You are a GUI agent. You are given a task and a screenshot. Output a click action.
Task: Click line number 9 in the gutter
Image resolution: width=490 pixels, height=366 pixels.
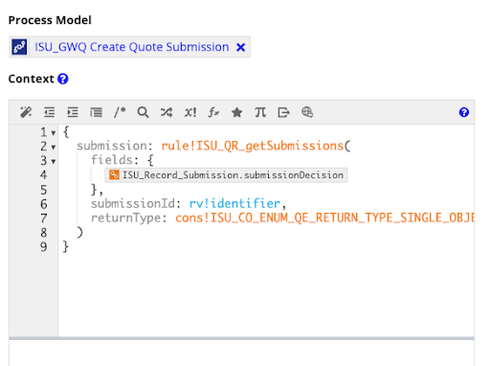pos(44,247)
